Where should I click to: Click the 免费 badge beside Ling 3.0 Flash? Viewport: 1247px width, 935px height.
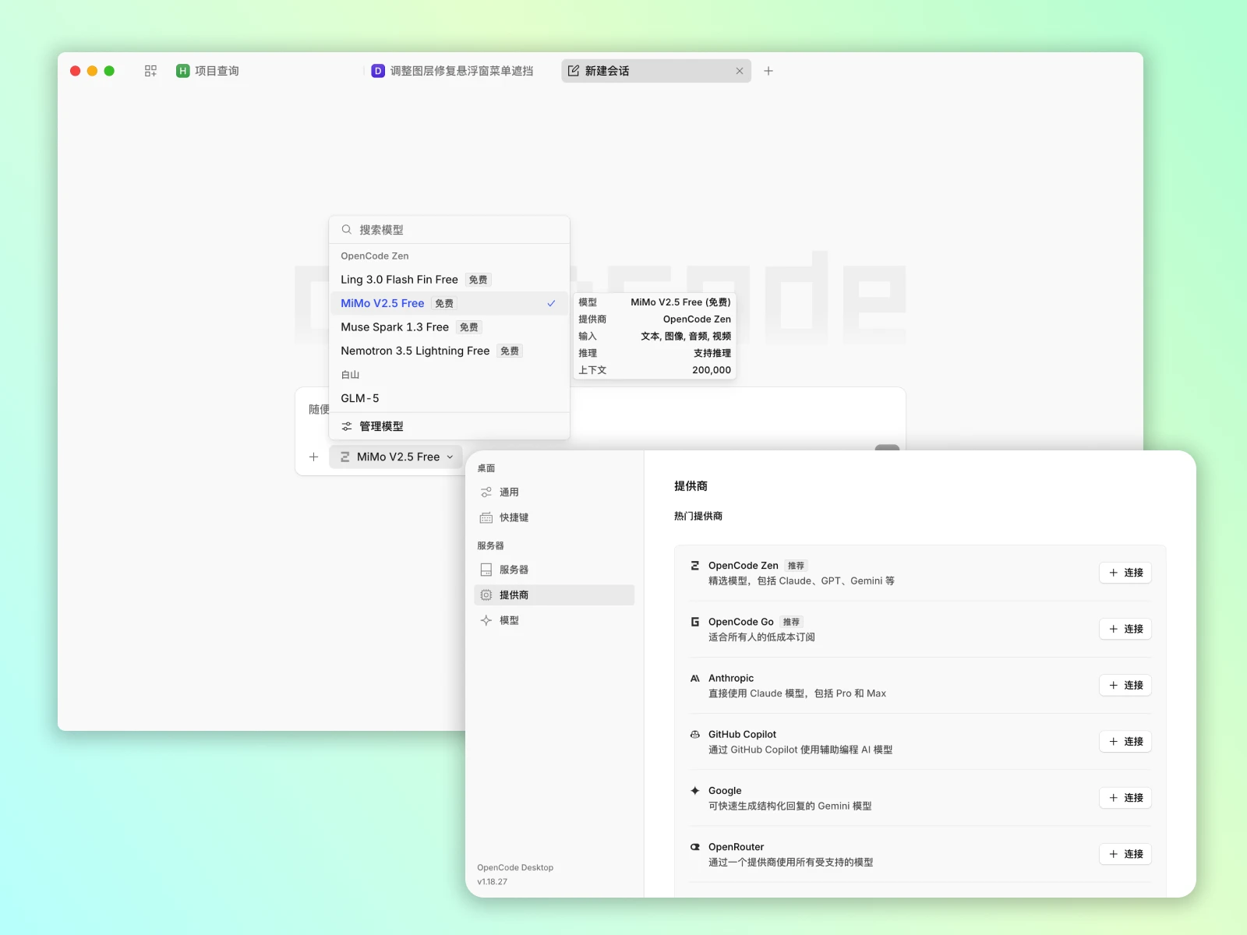479,280
